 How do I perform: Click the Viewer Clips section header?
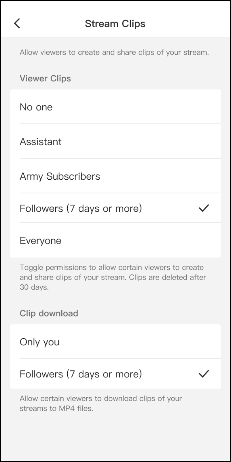[45, 79]
